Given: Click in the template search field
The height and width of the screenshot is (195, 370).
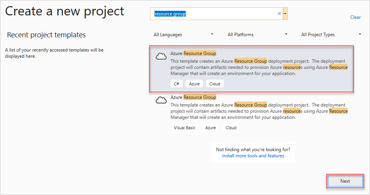Looking at the screenshot, I should pos(214,14).
